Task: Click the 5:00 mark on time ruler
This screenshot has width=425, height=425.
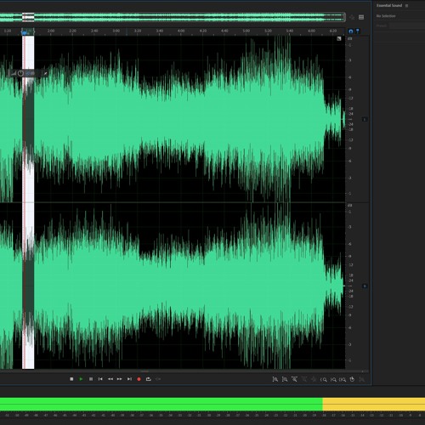Action: 246,31
